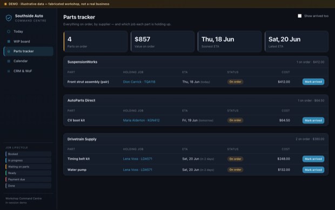Open Lena Voss job link for Water pump
The image size is (335, 210).
[x=138, y=170]
